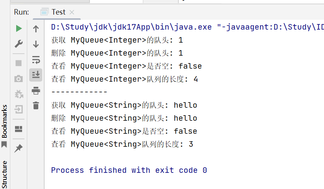Image resolution: width=324 pixels, height=189 pixels.
Task: Open run configuration via wrench icon
Action: [19, 44]
